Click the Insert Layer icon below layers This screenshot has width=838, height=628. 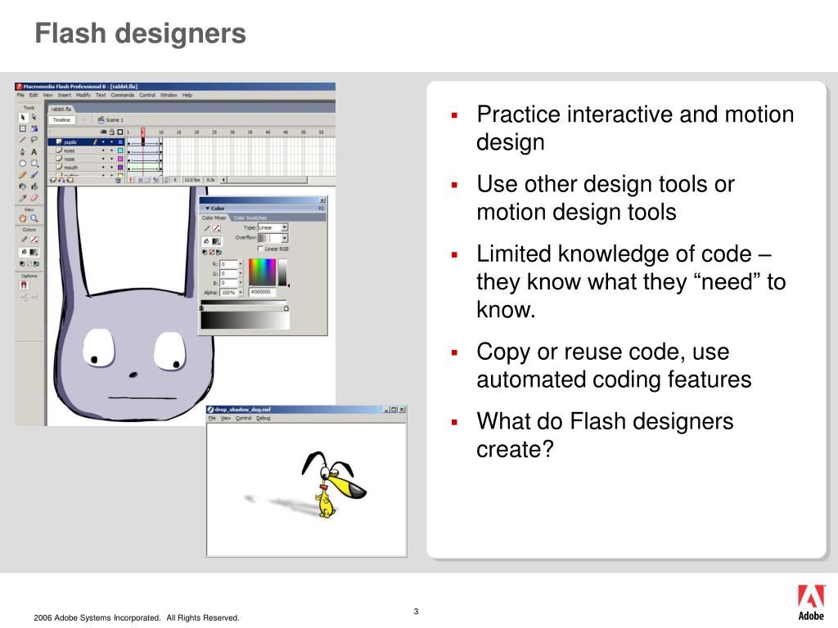click(x=53, y=180)
